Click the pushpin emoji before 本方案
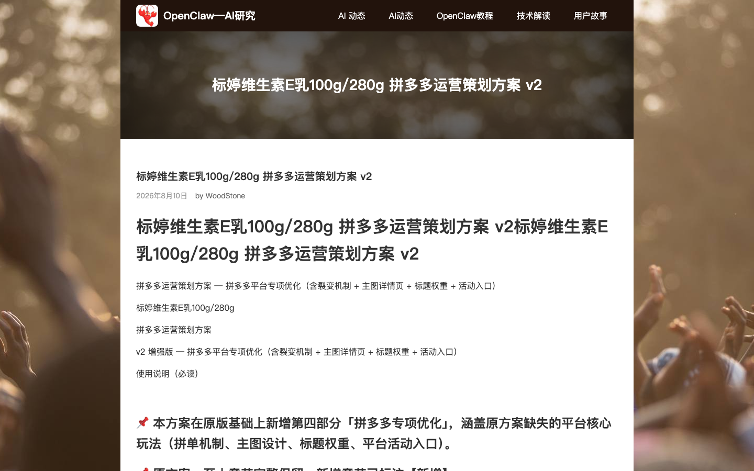The image size is (754, 471). coord(142,422)
